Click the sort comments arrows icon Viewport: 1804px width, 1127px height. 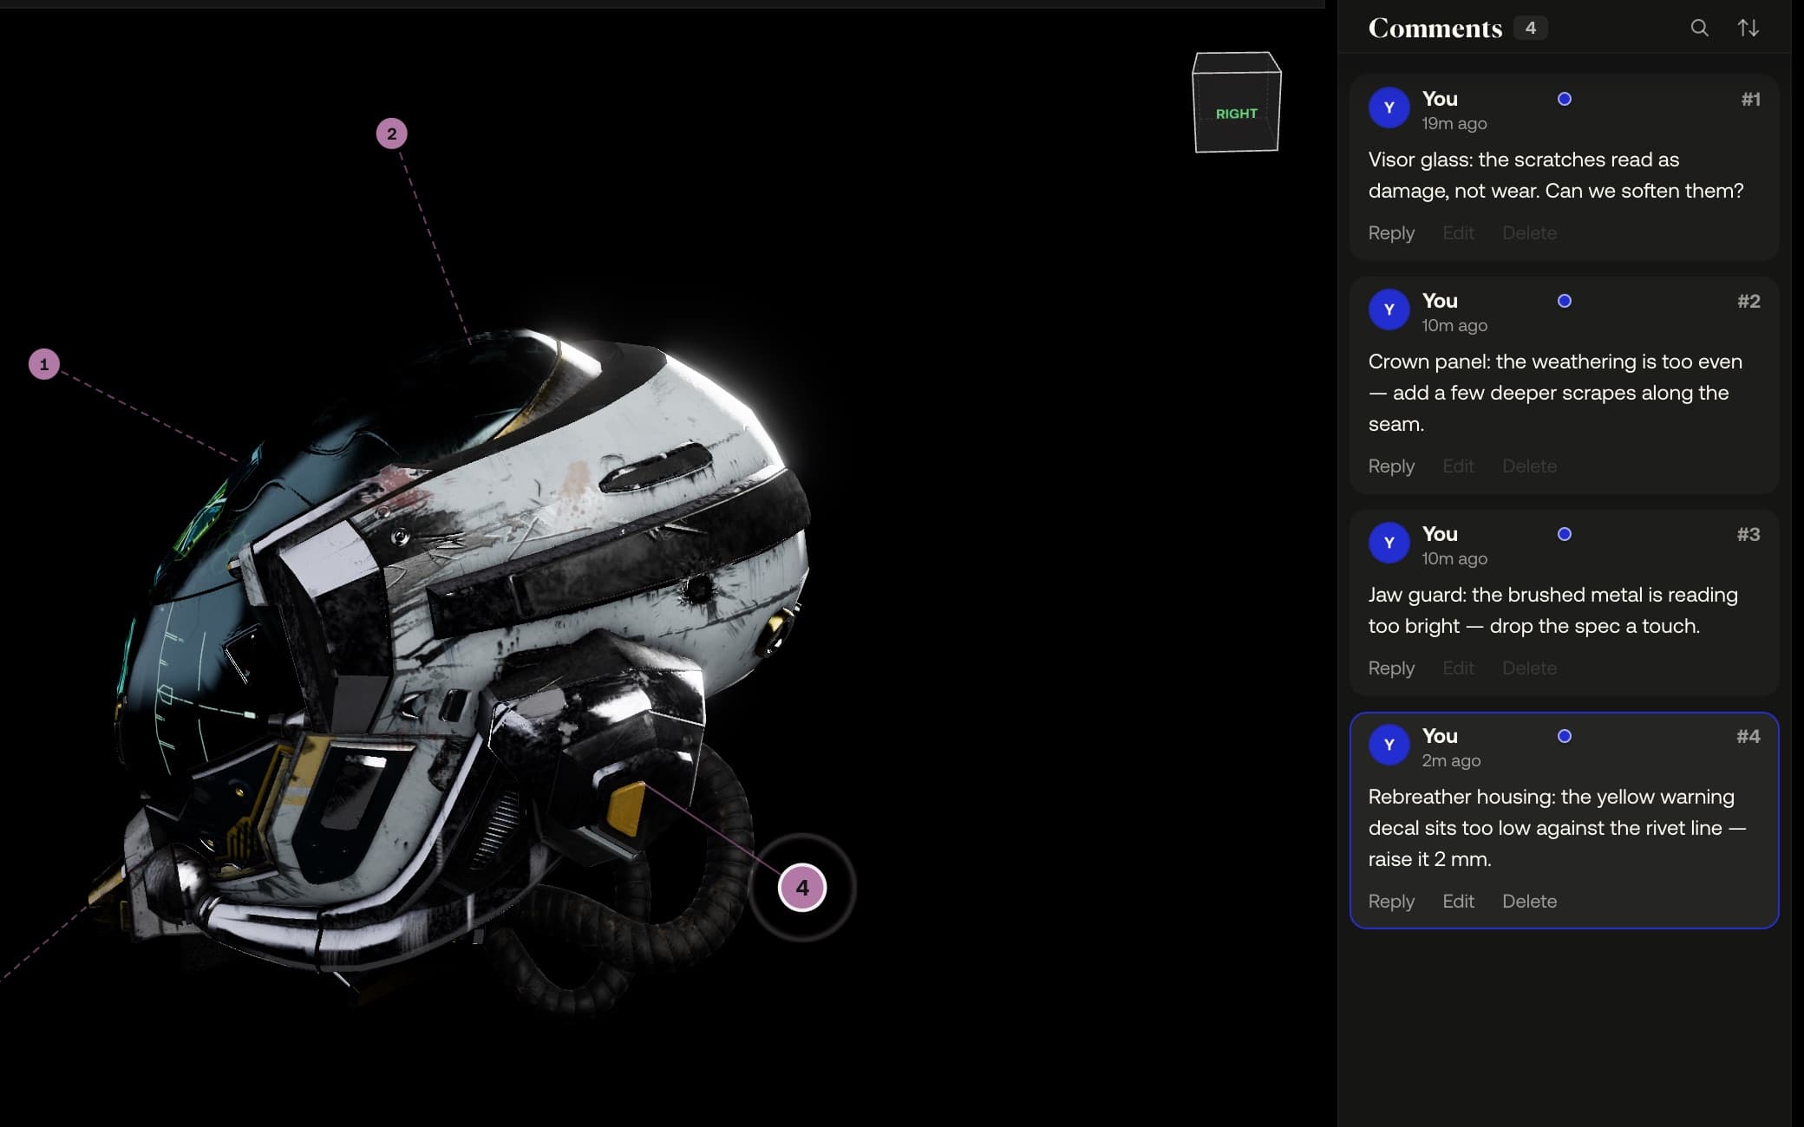pyautogui.click(x=1748, y=28)
